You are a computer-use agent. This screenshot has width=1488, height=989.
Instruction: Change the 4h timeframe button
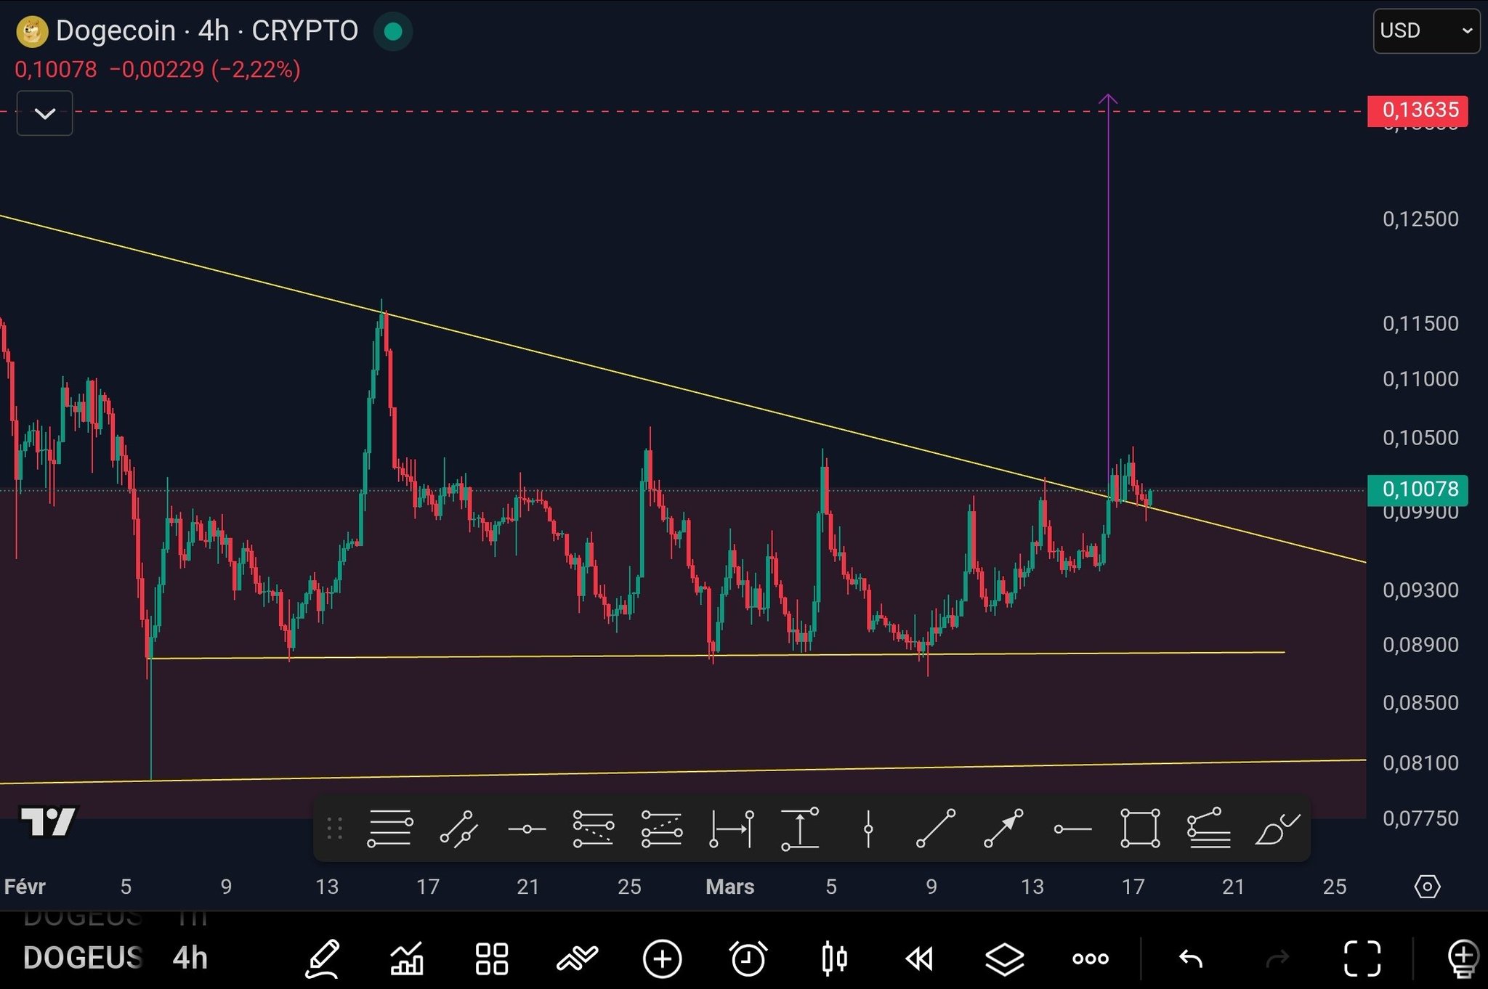coord(190,959)
